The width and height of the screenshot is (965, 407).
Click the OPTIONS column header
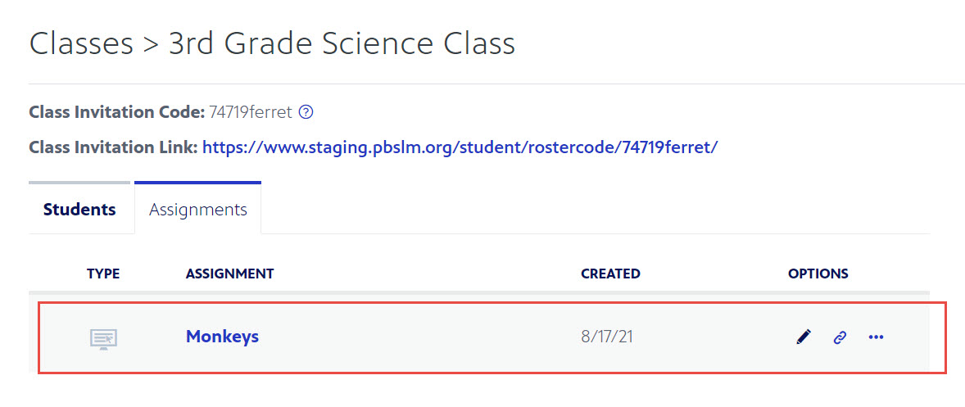(x=818, y=274)
